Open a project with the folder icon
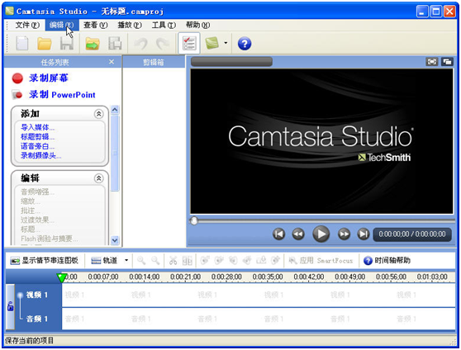The height and width of the screenshot is (350, 461). point(45,44)
